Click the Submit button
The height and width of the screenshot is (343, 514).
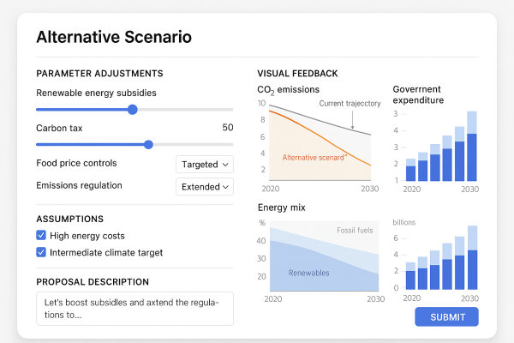pyautogui.click(x=446, y=317)
